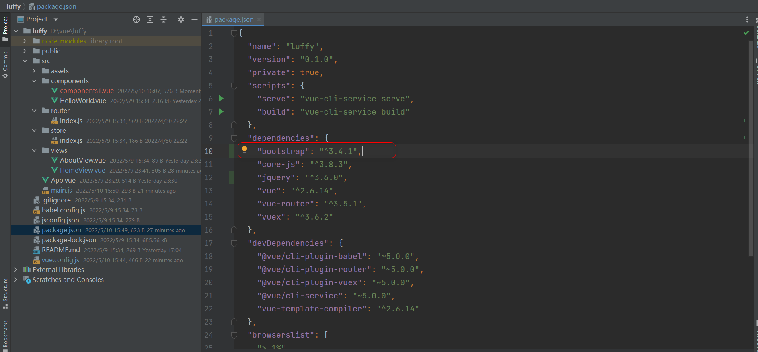The image size is (758, 352).
Task: Click the "@vue/cli-service" devDependency text
Action: (x=300, y=296)
